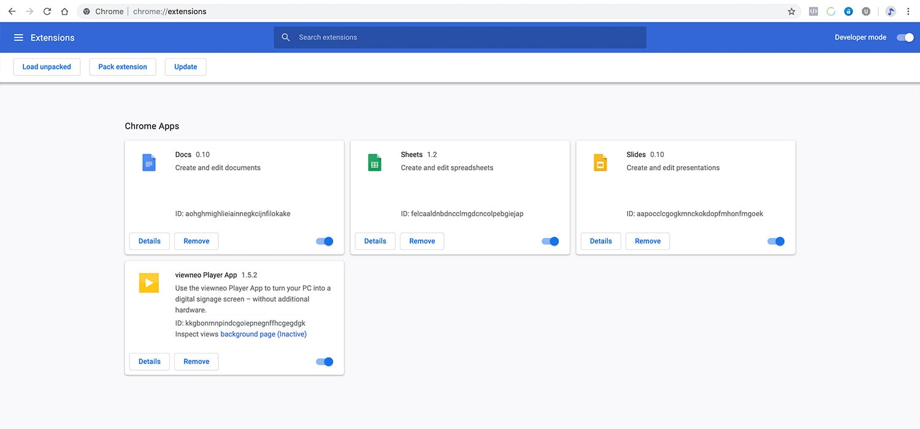
Task: Remove the Slides app
Action: (648, 241)
